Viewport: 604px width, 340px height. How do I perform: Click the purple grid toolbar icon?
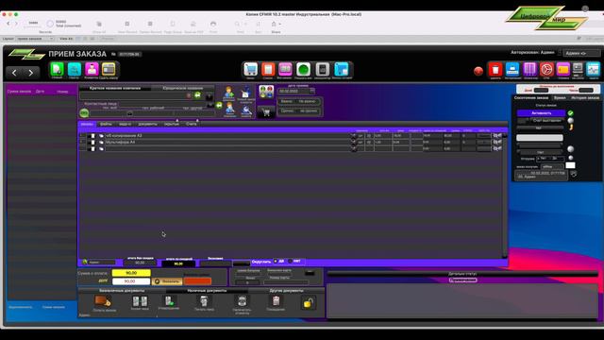[530, 69]
